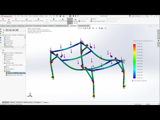Select the Displacement1 result plot

(14, 75)
